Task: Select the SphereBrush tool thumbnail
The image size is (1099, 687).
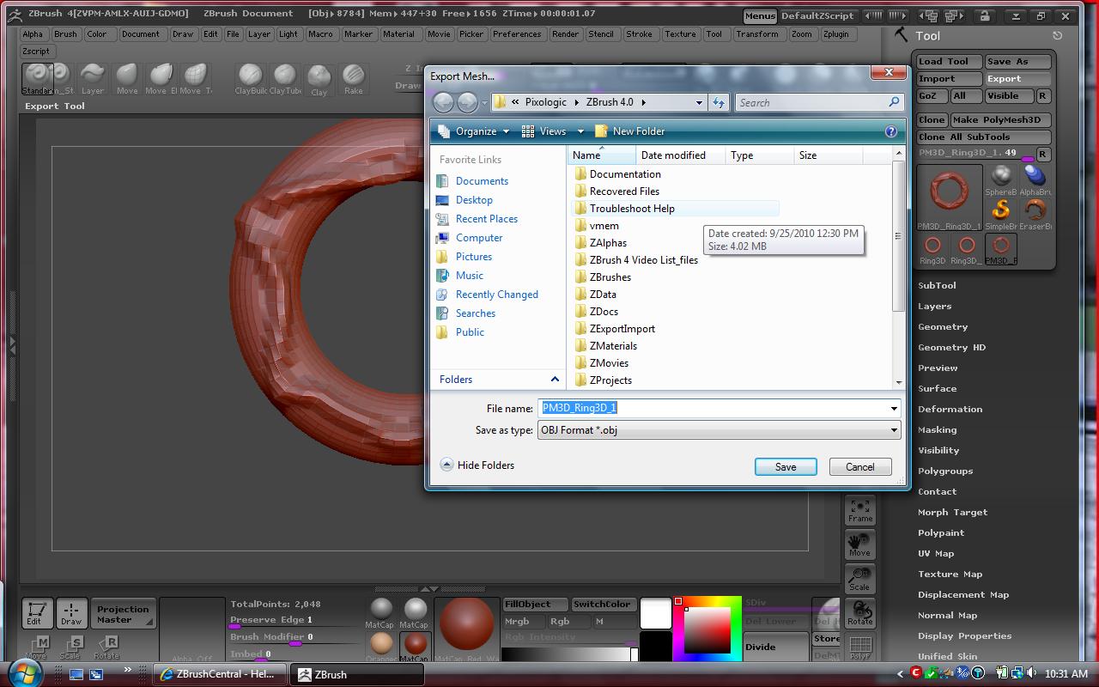Action: tap(1000, 179)
